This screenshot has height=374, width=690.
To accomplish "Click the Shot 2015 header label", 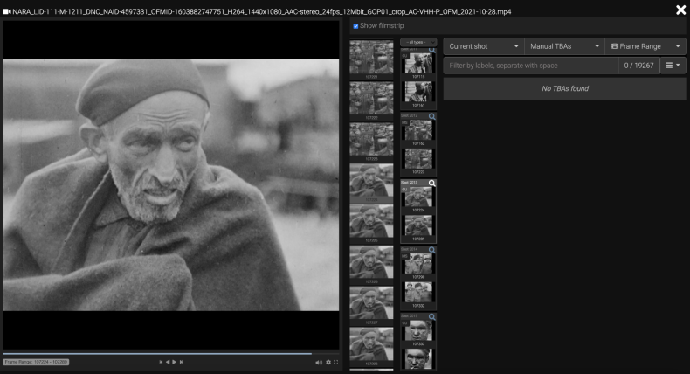I will point(410,315).
